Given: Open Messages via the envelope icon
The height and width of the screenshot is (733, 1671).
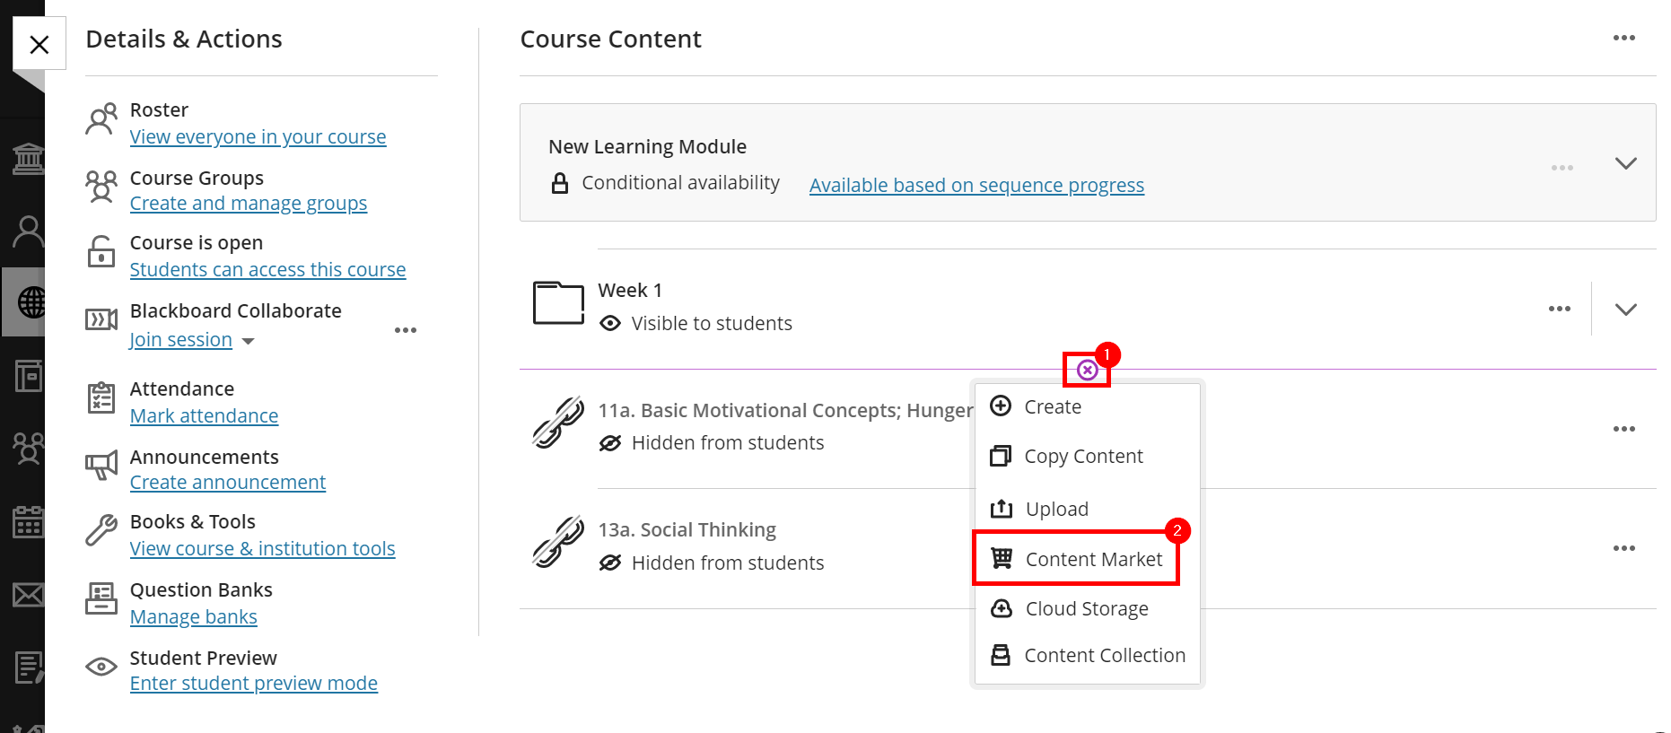Looking at the screenshot, I should pos(27,595).
